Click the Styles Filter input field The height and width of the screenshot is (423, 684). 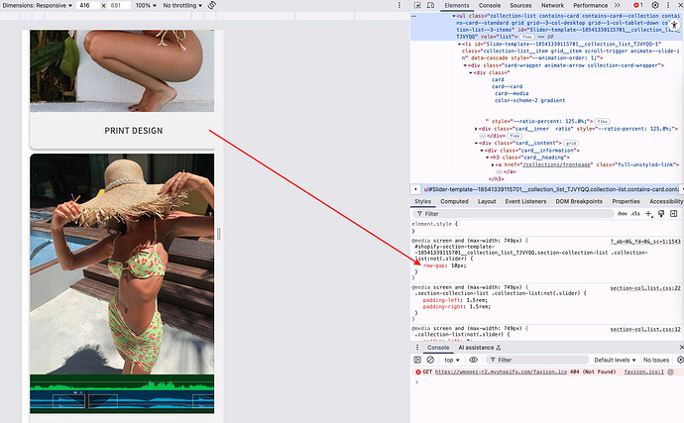click(x=513, y=214)
